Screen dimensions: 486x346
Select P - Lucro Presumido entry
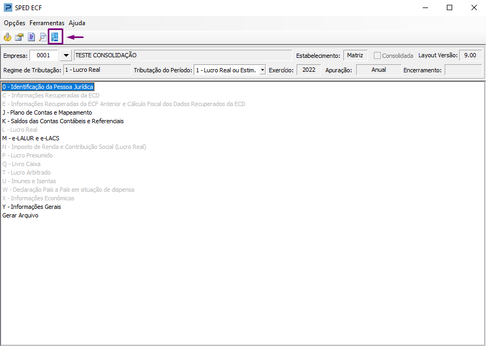pos(27,155)
